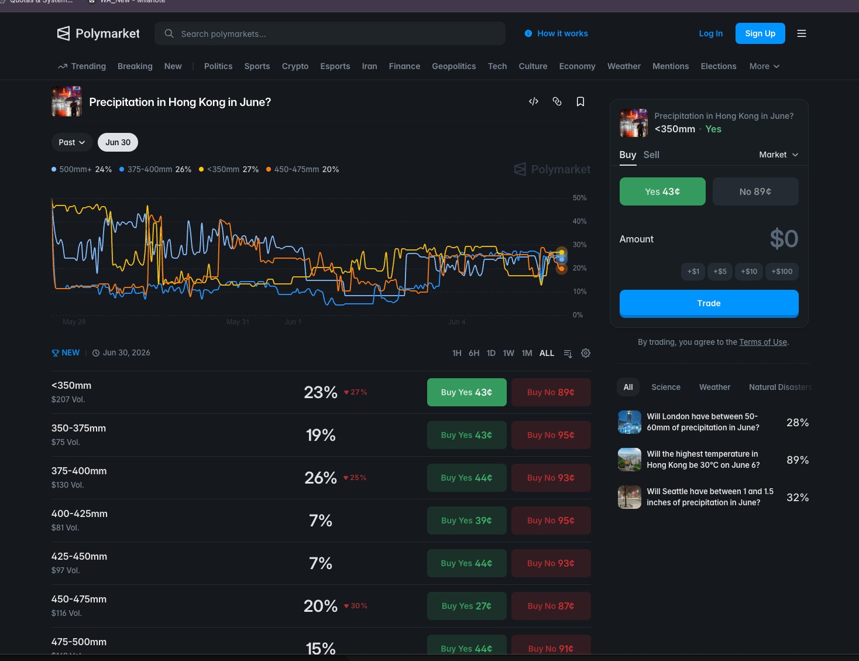Screen dimensions: 859x661
Task: Click the Log In link
Action: point(710,33)
